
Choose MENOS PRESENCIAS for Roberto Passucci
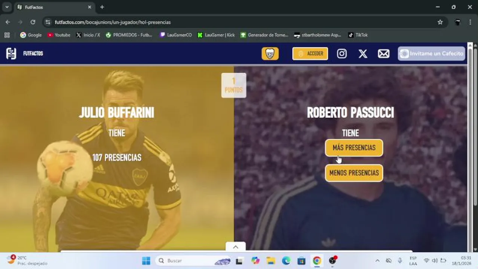354,173
